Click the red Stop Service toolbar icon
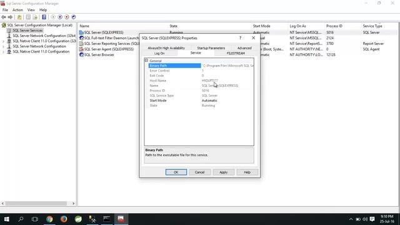Screen dimensions: 400x225 [67, 17]
